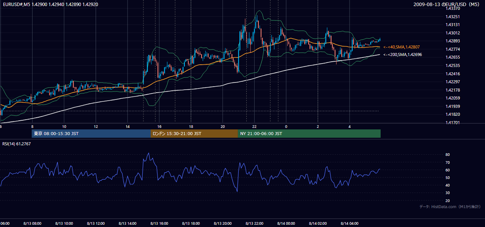The height and width of the screenshot is (227, 485).
Task: Click the 1.43131 price axis label
Action: click(x=454, y=25)
